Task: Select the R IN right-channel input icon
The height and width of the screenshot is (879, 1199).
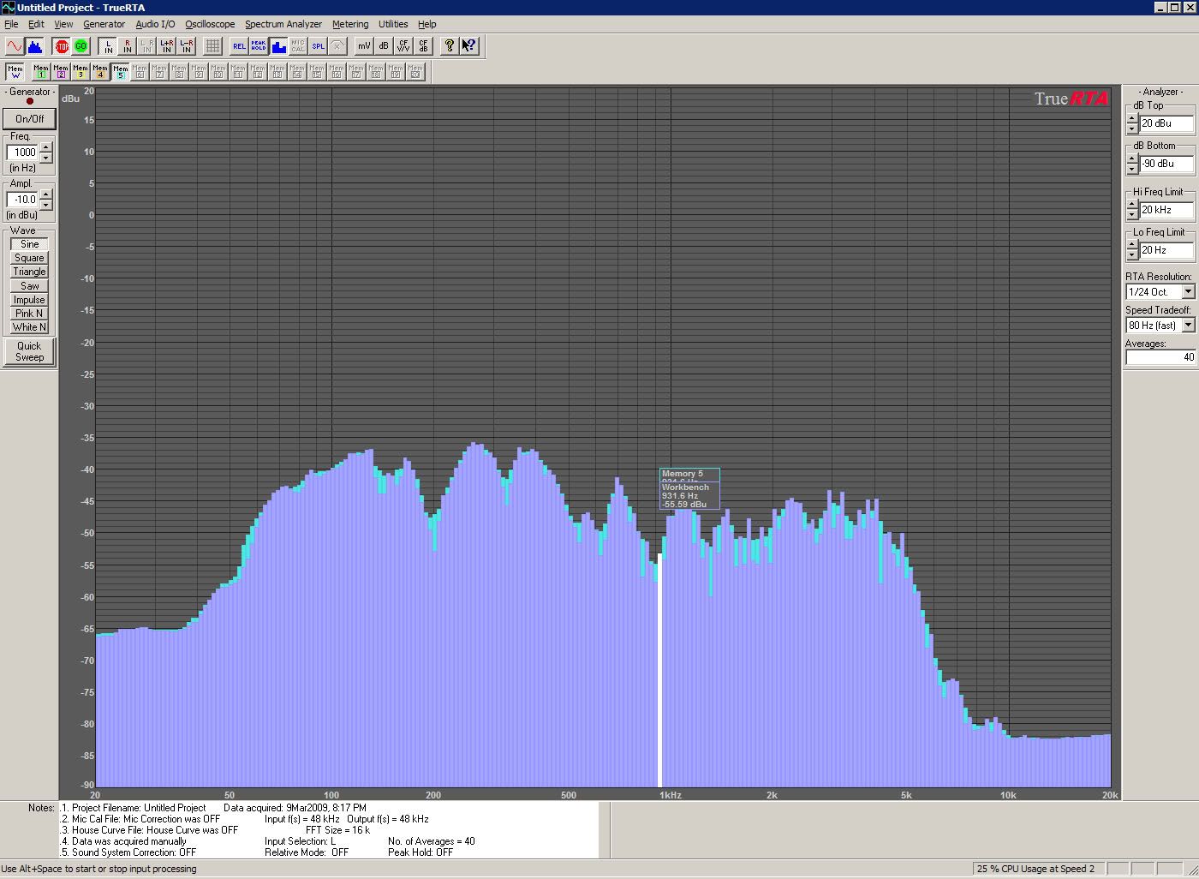Action: click(128, 46)
